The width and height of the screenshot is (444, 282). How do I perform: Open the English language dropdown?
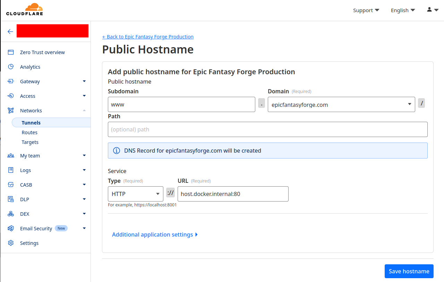point(403,10)
